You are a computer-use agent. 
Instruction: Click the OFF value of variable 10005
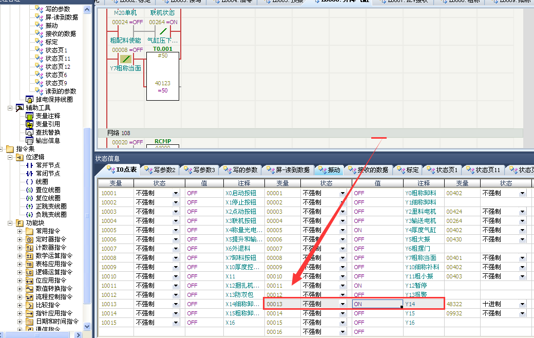pos(204,230)
